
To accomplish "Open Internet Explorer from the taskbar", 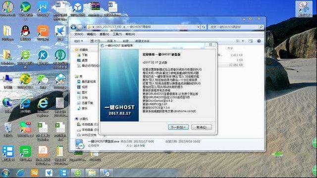I will click(x=20, y=173).
